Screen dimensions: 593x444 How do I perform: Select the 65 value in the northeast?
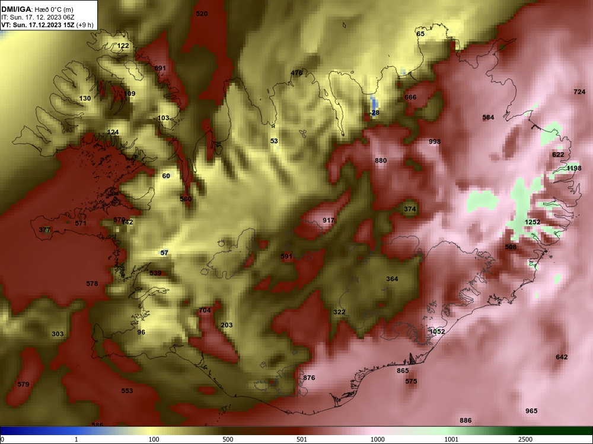pos(420,34)
